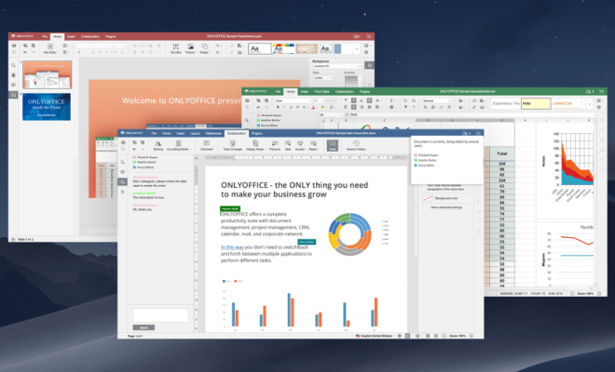
Task: Enable Track Changes in the document editor
Action: click(232, 145)
